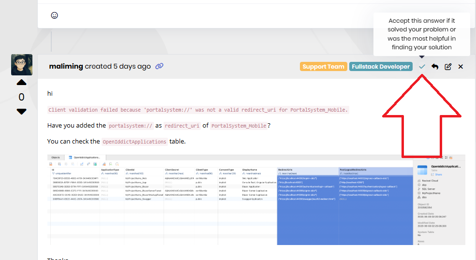Open maliming's avatar picture

point(21,65)
